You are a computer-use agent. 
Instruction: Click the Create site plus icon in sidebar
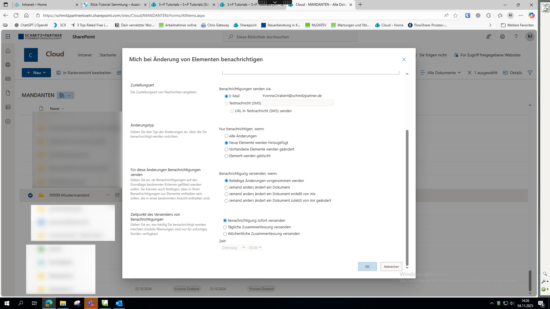coord(8,121)
